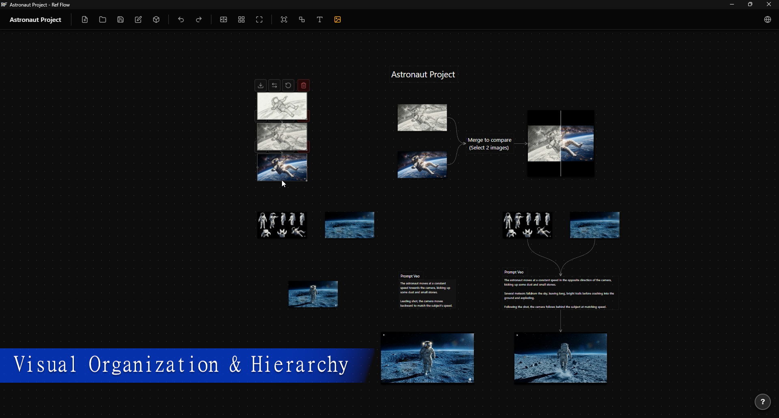Select the small astronaut-on-moon thumbnail
The width and height of the screenshot is (779, 418).
point(313,294)
